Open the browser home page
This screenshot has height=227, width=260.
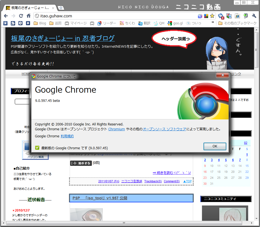pyautogui.click(x=28, y=16)
